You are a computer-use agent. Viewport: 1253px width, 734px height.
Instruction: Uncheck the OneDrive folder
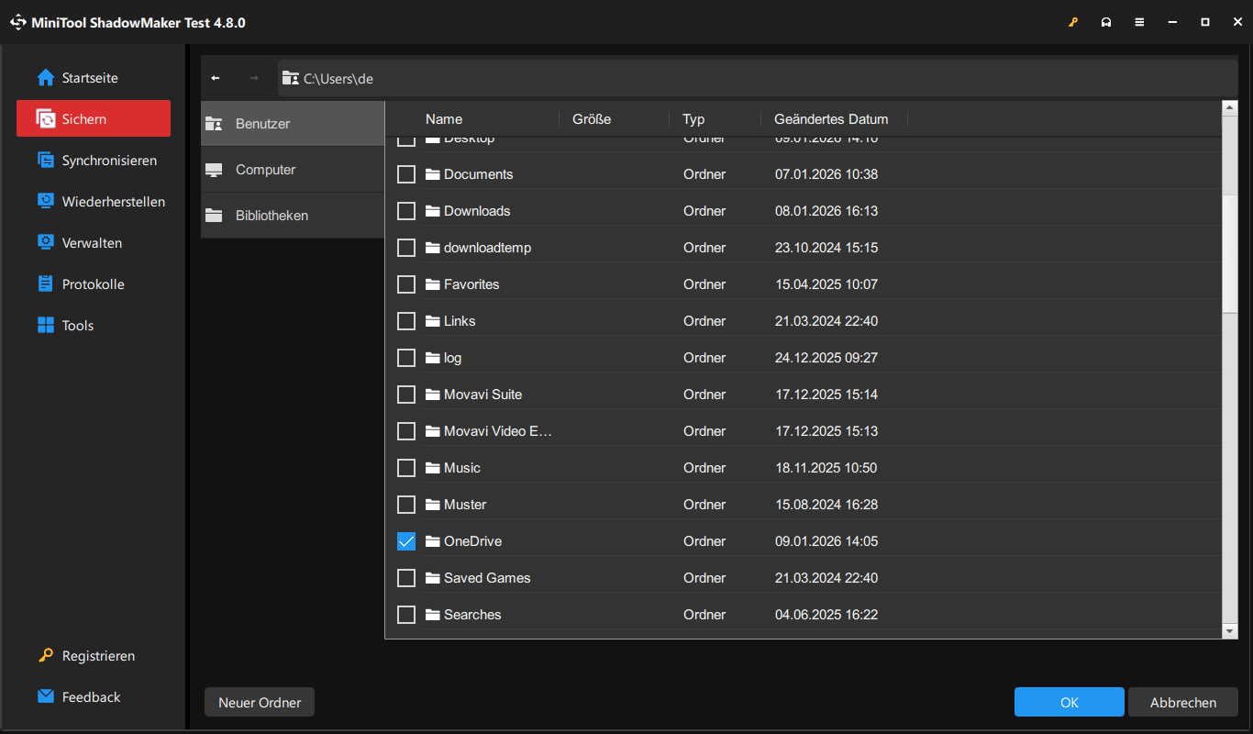click(x=406, y=540)
